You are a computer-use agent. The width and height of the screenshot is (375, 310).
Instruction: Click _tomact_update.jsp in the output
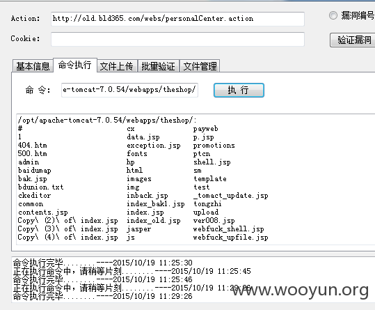(230, 196)
